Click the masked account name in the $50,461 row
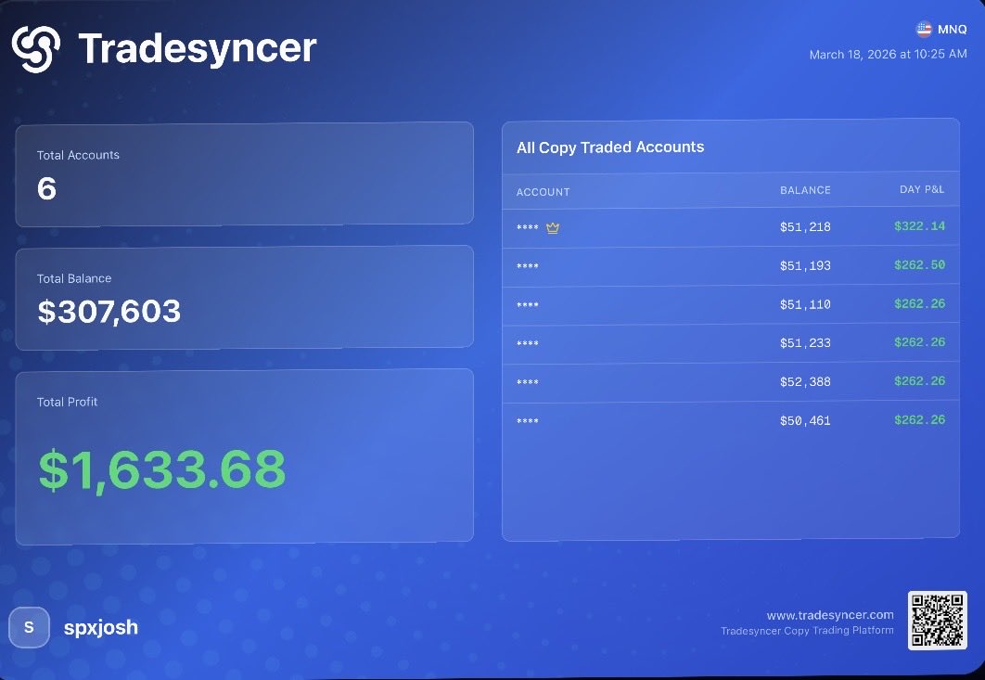The height and width of the screenshot is (680, 985). click(527, 421)
